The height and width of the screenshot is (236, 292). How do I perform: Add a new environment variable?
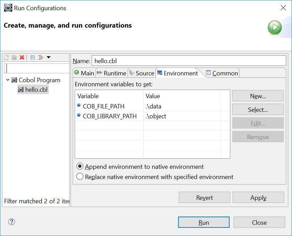click(258, 95)
